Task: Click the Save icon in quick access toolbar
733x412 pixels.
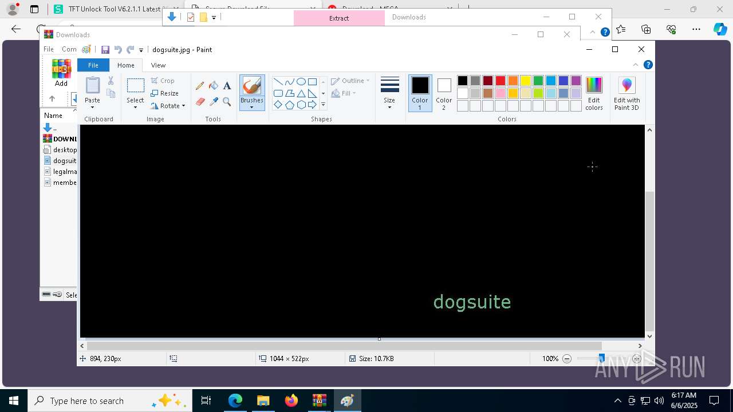Action: click(105, 50)
